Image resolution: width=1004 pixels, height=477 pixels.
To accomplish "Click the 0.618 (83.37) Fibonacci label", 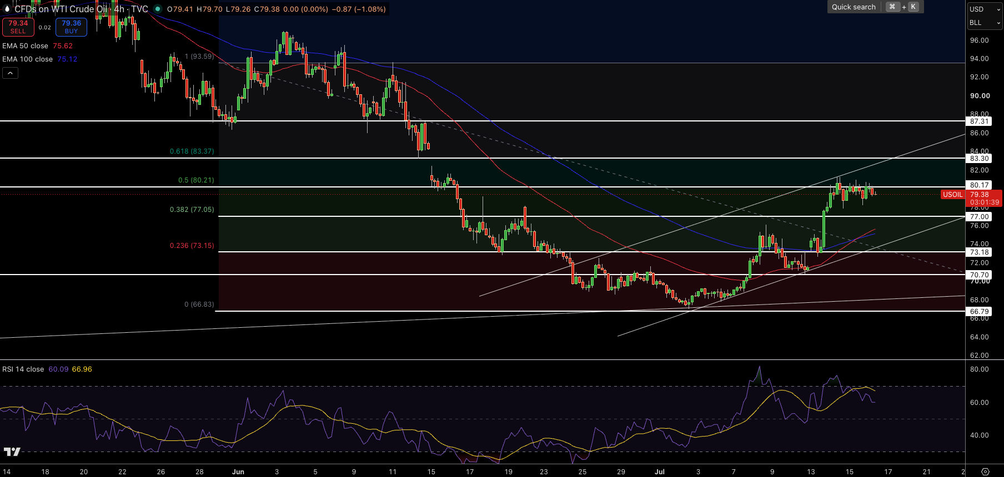I will [192, 151].
